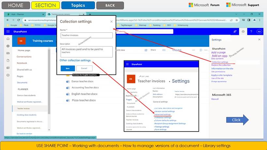Click the CD site logo
The height and width of the screenshot is (150, 267).
click(x=22, y=41)
